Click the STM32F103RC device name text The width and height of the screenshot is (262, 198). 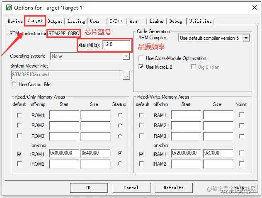pos(64,34)
